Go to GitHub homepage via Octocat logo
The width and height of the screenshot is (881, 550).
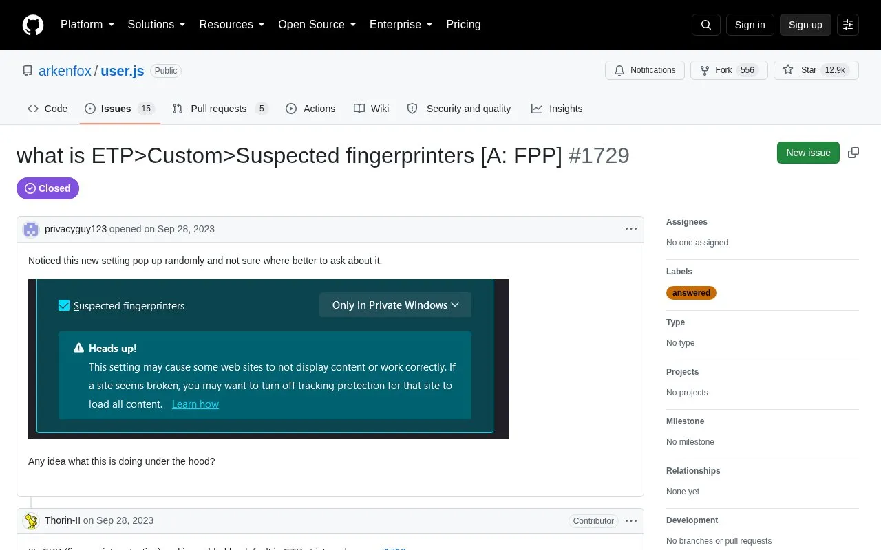(33, 25)
